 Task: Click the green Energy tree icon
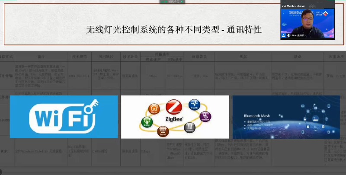(147, 122)
